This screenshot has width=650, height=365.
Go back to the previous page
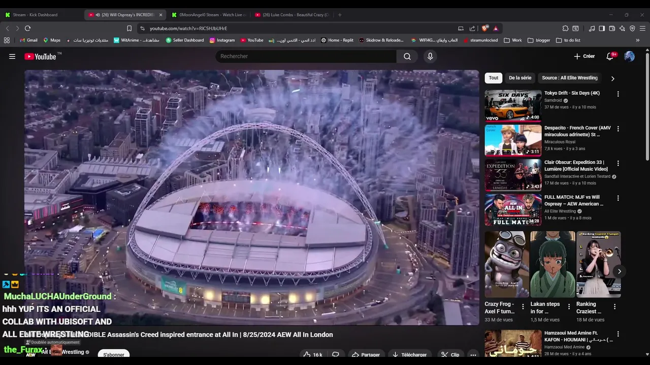pyautogui.click(x=7, y=28)
